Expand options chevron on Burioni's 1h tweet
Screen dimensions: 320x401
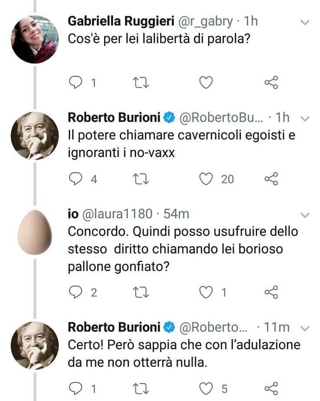(x=305, y=118)
